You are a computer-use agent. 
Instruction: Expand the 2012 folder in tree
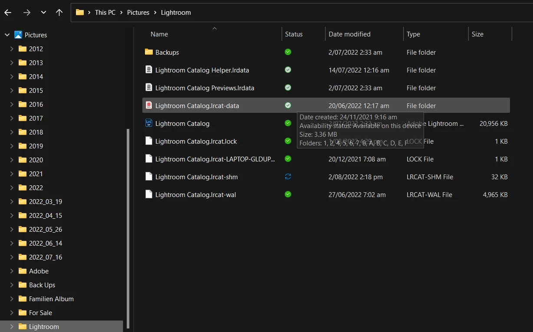(12, 49)
